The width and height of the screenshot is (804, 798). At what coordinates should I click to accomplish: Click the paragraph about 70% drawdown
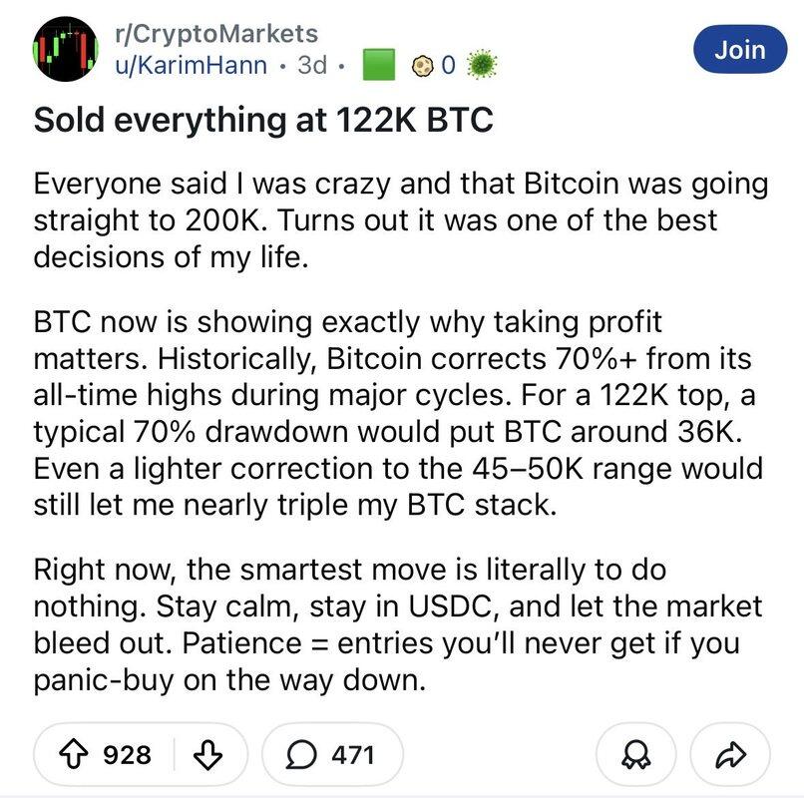[x=397, y=414]
